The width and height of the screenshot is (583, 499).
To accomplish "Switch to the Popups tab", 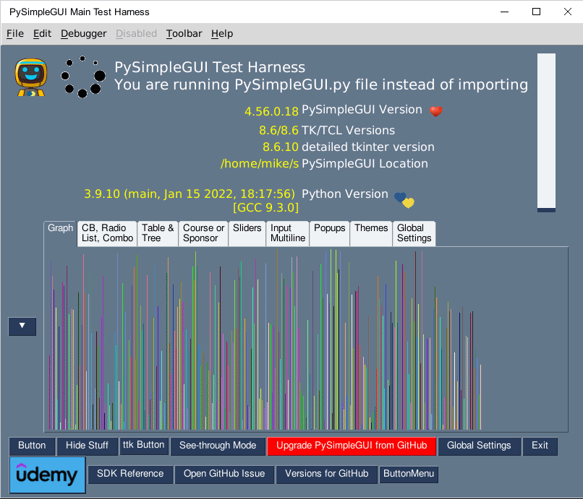I will tap(329, 233).
